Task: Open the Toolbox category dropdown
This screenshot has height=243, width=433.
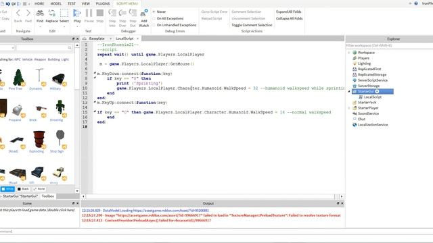Action: 13,48
